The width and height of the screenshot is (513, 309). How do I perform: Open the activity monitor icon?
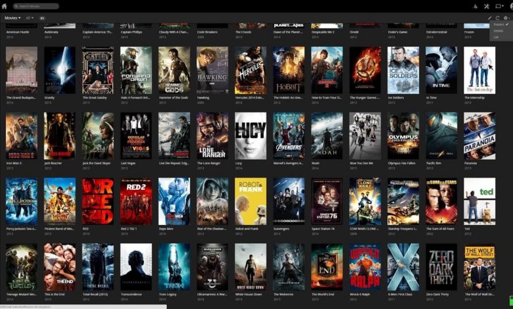(x=476, y=6)
